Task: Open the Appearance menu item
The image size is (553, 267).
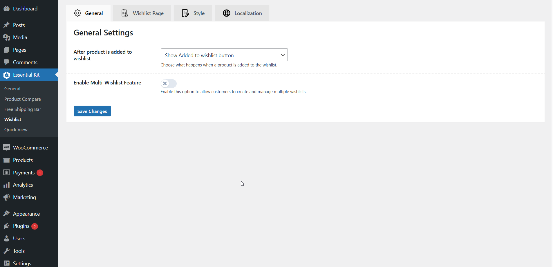Action: (x=26, y=214)
